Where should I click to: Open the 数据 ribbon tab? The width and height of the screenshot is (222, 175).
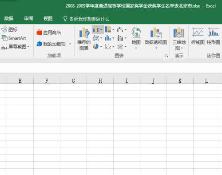[x=9, y=18]
